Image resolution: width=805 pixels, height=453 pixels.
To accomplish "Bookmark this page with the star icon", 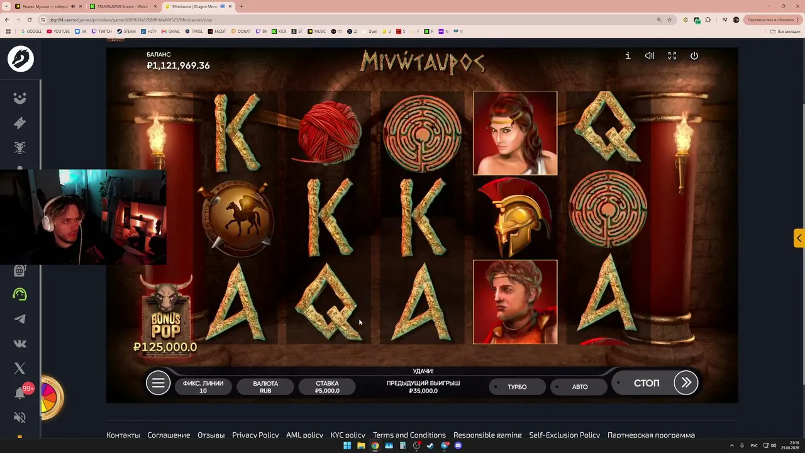I will point(669,20).
